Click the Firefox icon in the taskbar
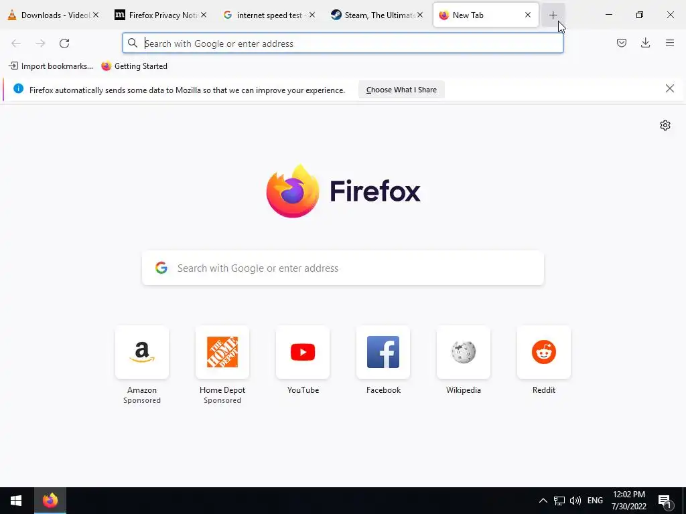Image resolution: width=686 pixels, height=514 pixels. coord(50,501)
